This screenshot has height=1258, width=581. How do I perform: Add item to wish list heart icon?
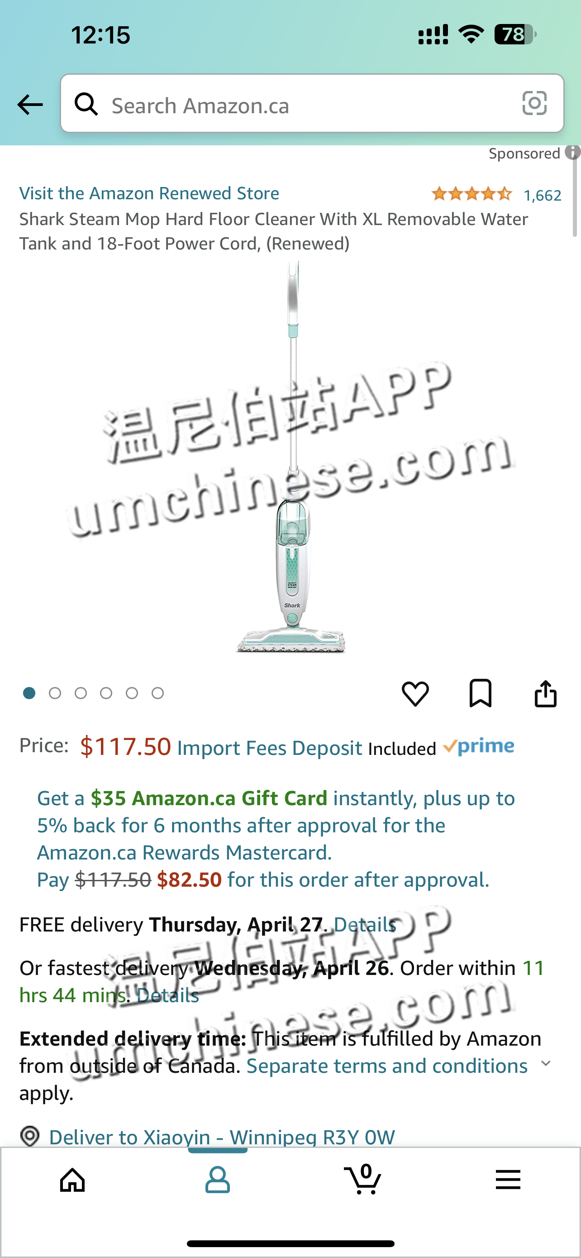(415, 693)
